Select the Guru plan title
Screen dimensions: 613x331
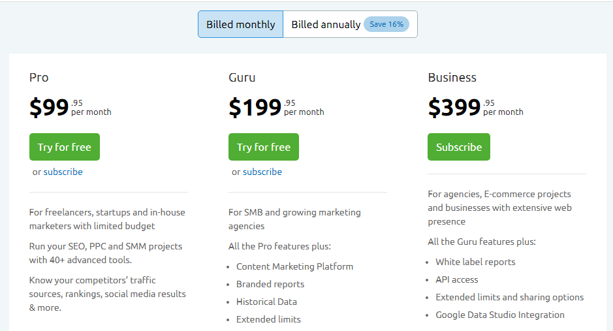coord(242,77)
